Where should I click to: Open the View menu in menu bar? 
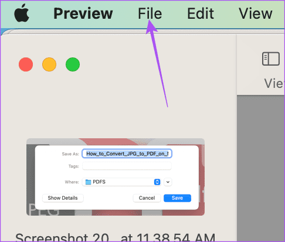pyautogui.click(x=256, y=13)
